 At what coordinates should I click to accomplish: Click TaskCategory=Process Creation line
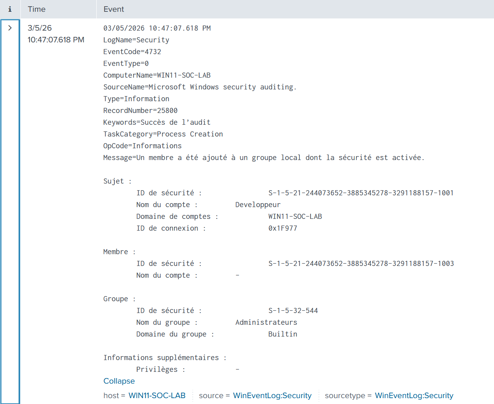click(x=163, y=134)
